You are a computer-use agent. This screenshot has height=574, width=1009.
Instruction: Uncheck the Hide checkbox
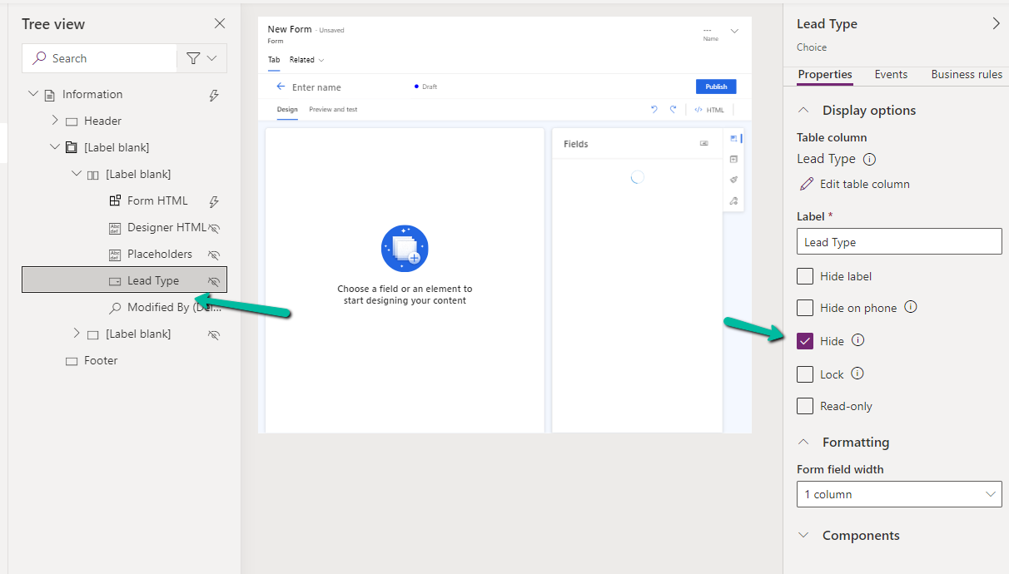(805, 341)
